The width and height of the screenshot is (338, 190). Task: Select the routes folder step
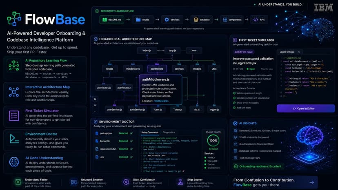point(143,20)
